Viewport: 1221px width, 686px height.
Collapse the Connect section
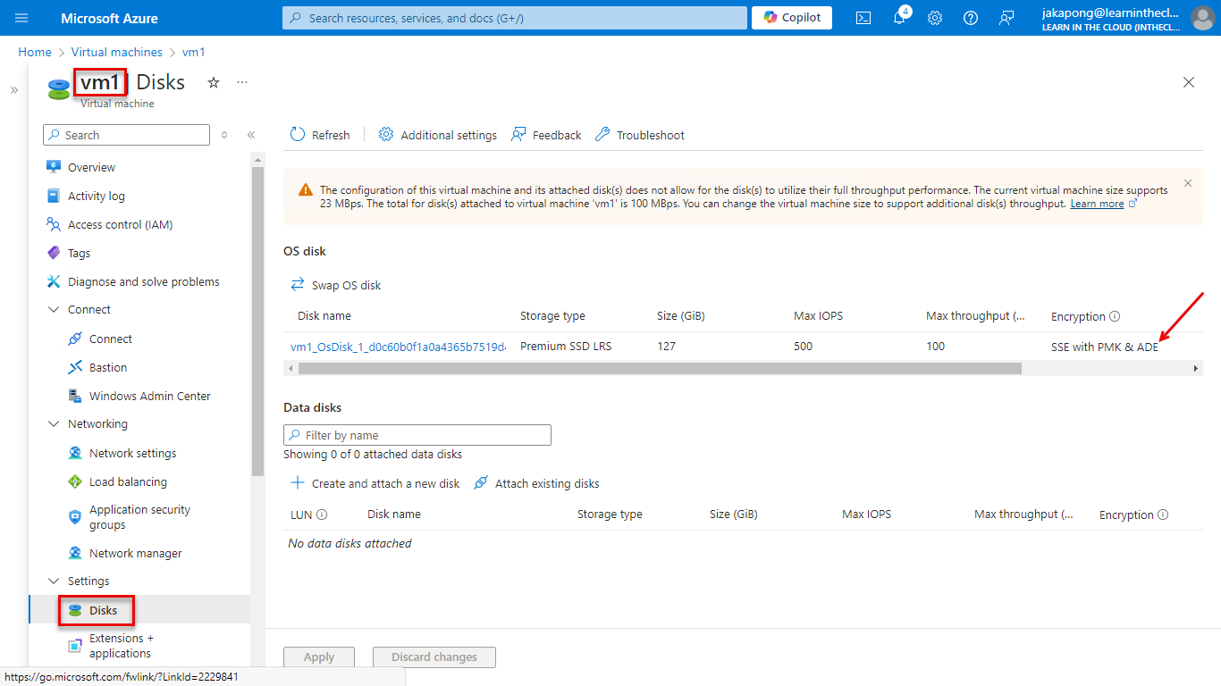(53, 310)
